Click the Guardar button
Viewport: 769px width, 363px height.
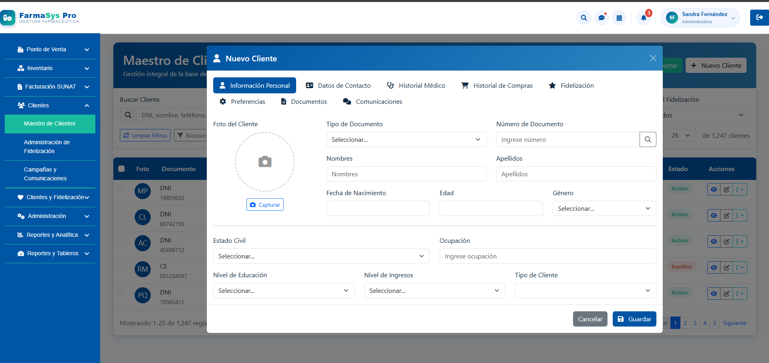point(634,319)
